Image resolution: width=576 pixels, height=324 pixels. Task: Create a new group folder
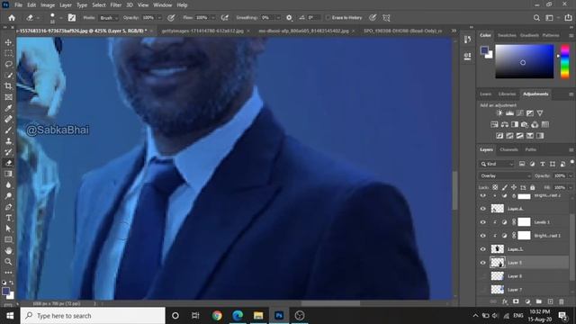[x=538, y=301]
